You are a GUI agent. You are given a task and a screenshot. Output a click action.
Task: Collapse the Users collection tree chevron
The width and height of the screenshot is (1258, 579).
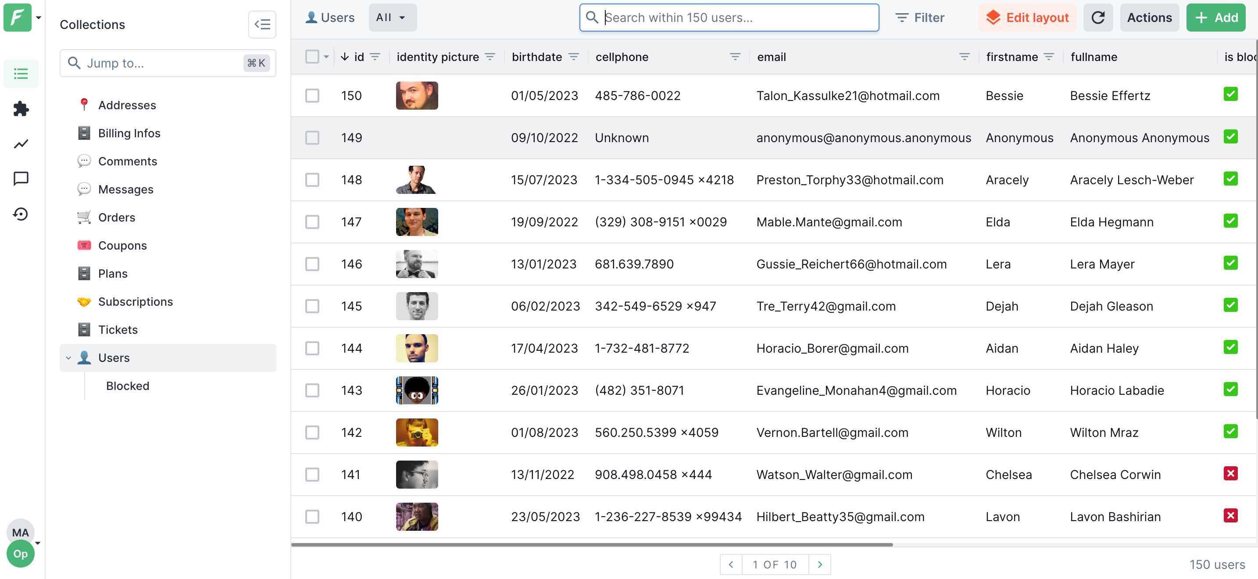point(68,358)
